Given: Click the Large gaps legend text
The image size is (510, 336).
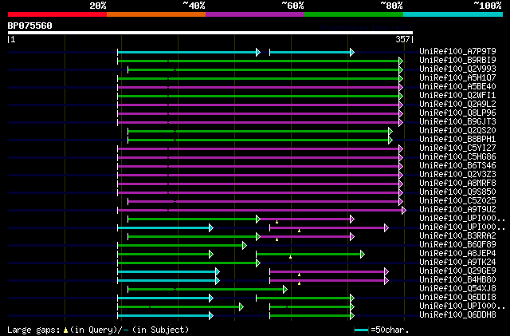Looking at the screenshot, I should pos(33,330).
